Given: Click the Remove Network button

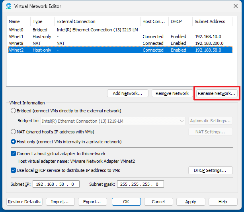Looking at the screenshot, I should pos(172,93).
